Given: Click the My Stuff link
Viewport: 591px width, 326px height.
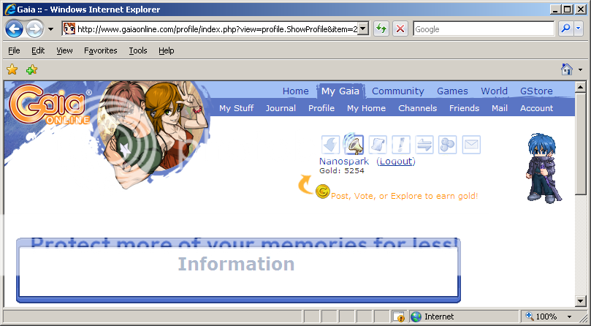Looking at the screenshot, I should click(x=236, y=108).
